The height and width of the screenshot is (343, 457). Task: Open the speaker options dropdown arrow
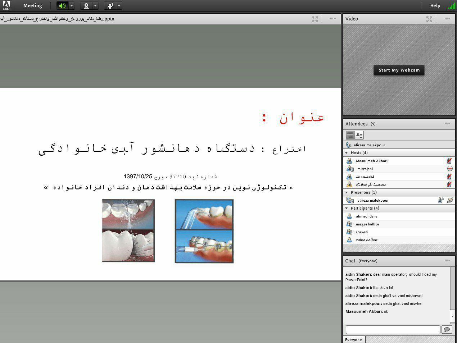pyautogui.click(x=72, y=6)
